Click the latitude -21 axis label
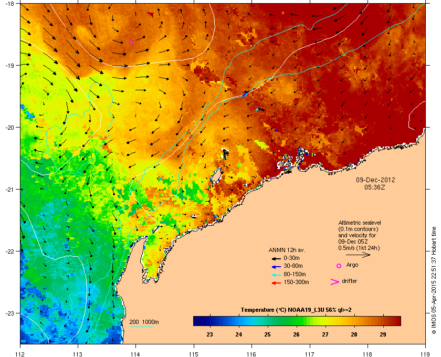Screen dimensions: 441x357 [9, 189]
